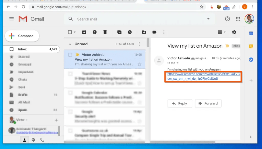262x149 pixels.
Task: Select the Victor Ashiedu conversation checkbox
Action: click(70, 55)
